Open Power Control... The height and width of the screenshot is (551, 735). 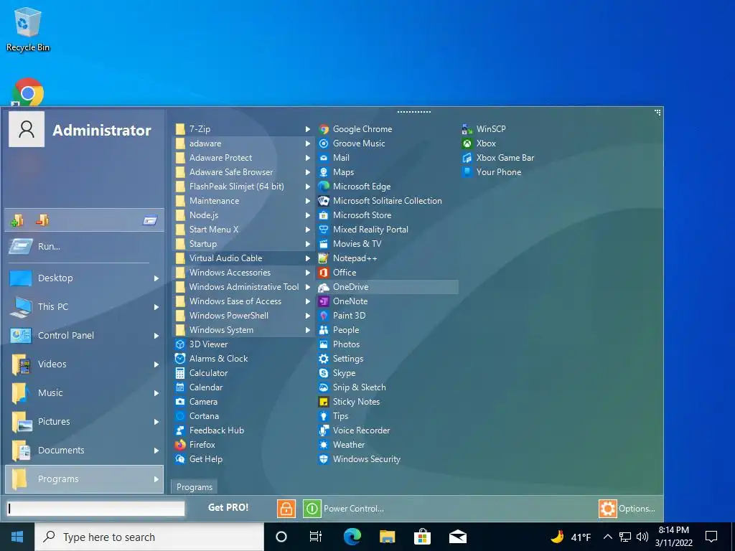[344, 509]
